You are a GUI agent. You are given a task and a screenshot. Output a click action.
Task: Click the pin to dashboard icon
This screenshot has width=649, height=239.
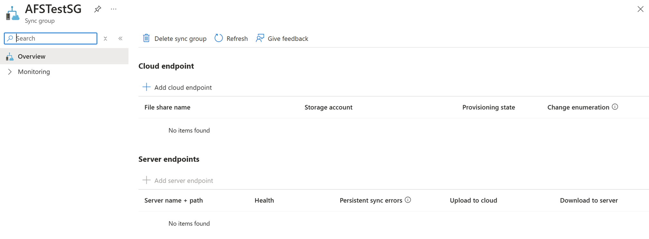(97, 9)
